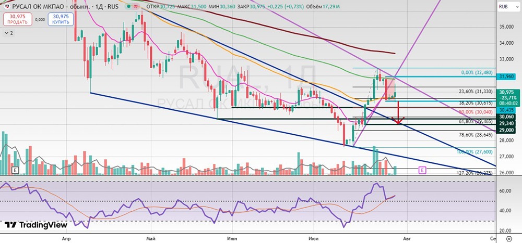This screenshot has width=522, height=243.
Task: Select the 31,960 price label on axis
Action: (506, 76)
